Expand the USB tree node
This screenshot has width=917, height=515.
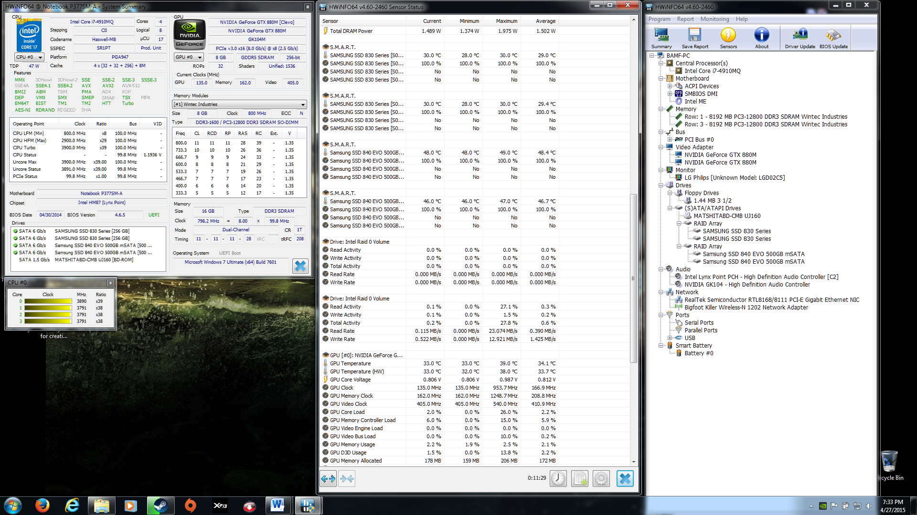coord(670,338)
